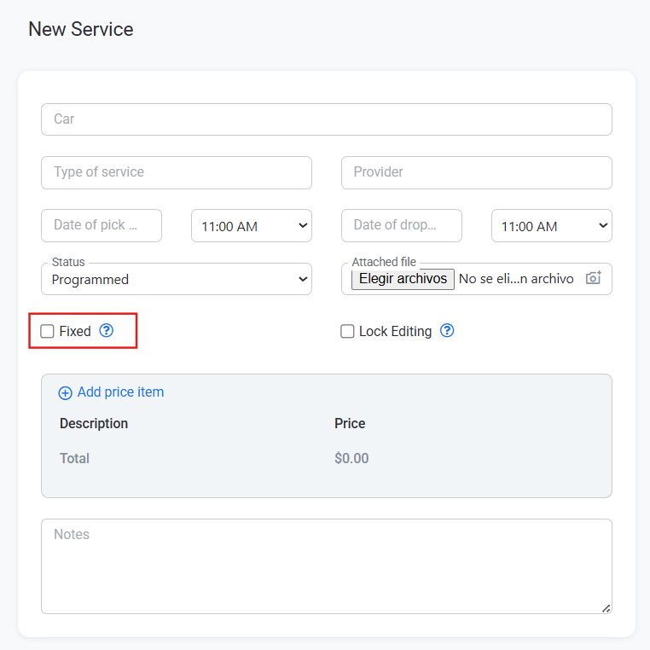Click the Total price amount $0.00
Screen dimensions: 650x650
point(351,458)
